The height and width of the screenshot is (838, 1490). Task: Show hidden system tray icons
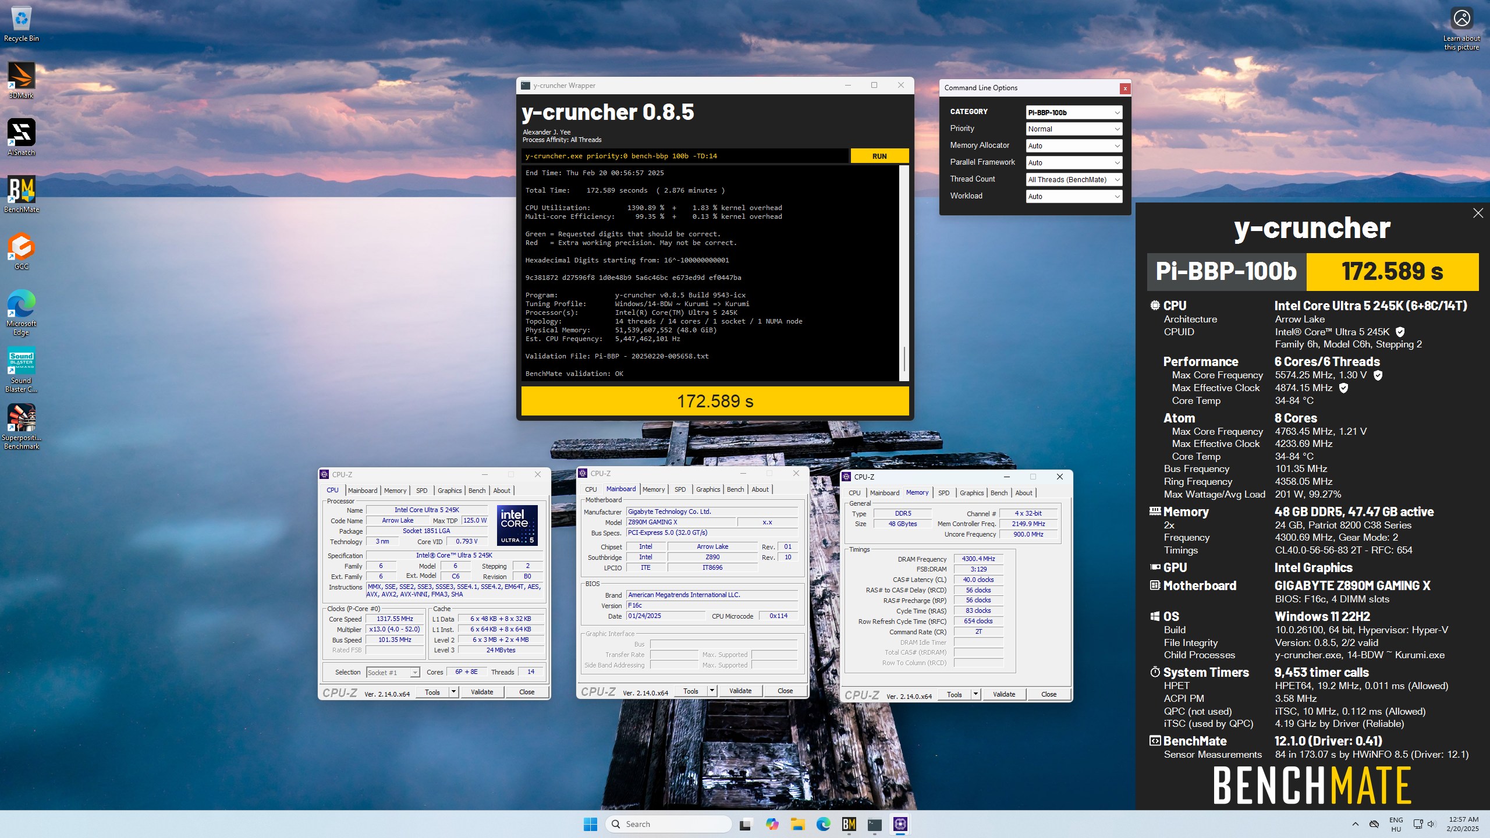[x=1355, y=824]
